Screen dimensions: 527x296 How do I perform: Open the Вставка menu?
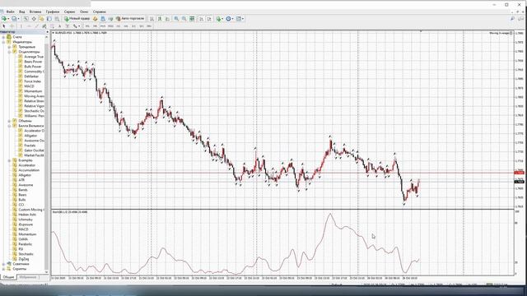(35, 12)
